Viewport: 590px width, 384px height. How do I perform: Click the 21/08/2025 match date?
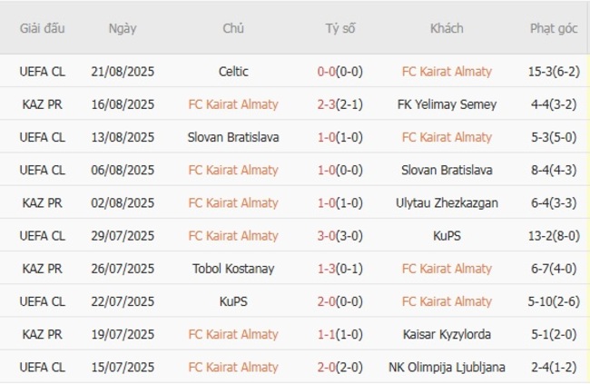coord(123,72)
